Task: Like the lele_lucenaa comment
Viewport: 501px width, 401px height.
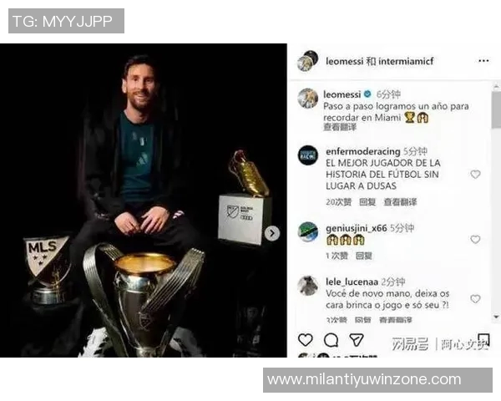Action: [475, 299]
